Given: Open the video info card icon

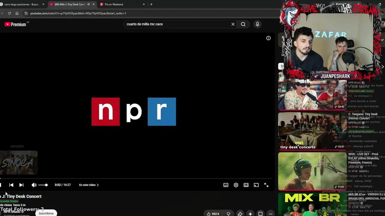Looking at the screenshot, I should [268, 38].
